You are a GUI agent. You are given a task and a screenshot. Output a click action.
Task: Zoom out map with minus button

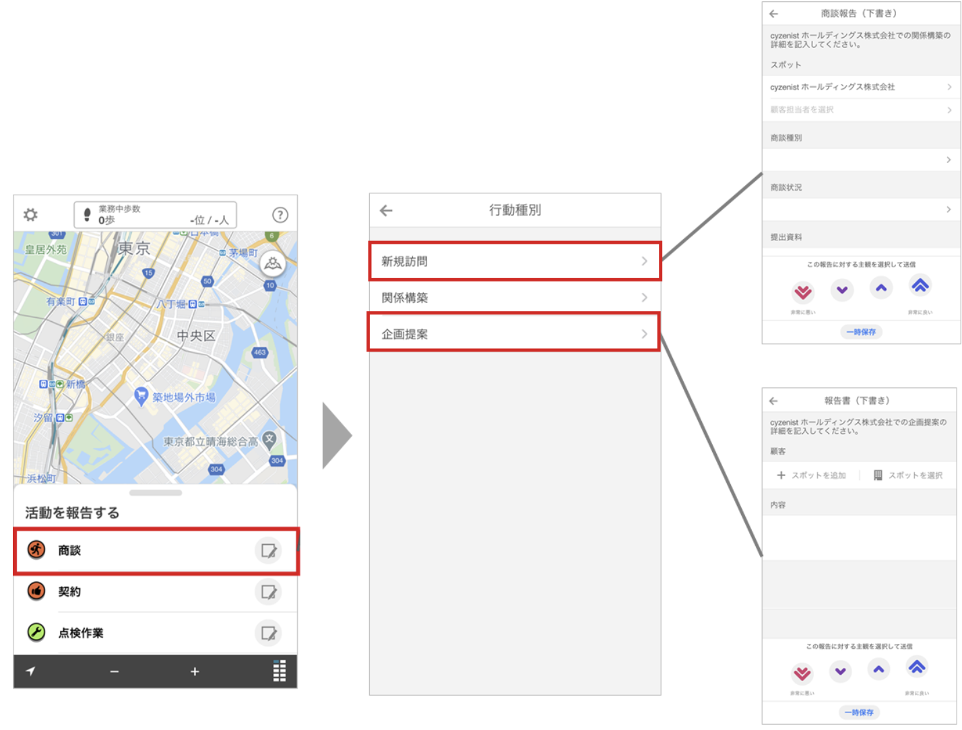(x=115, y=671)
